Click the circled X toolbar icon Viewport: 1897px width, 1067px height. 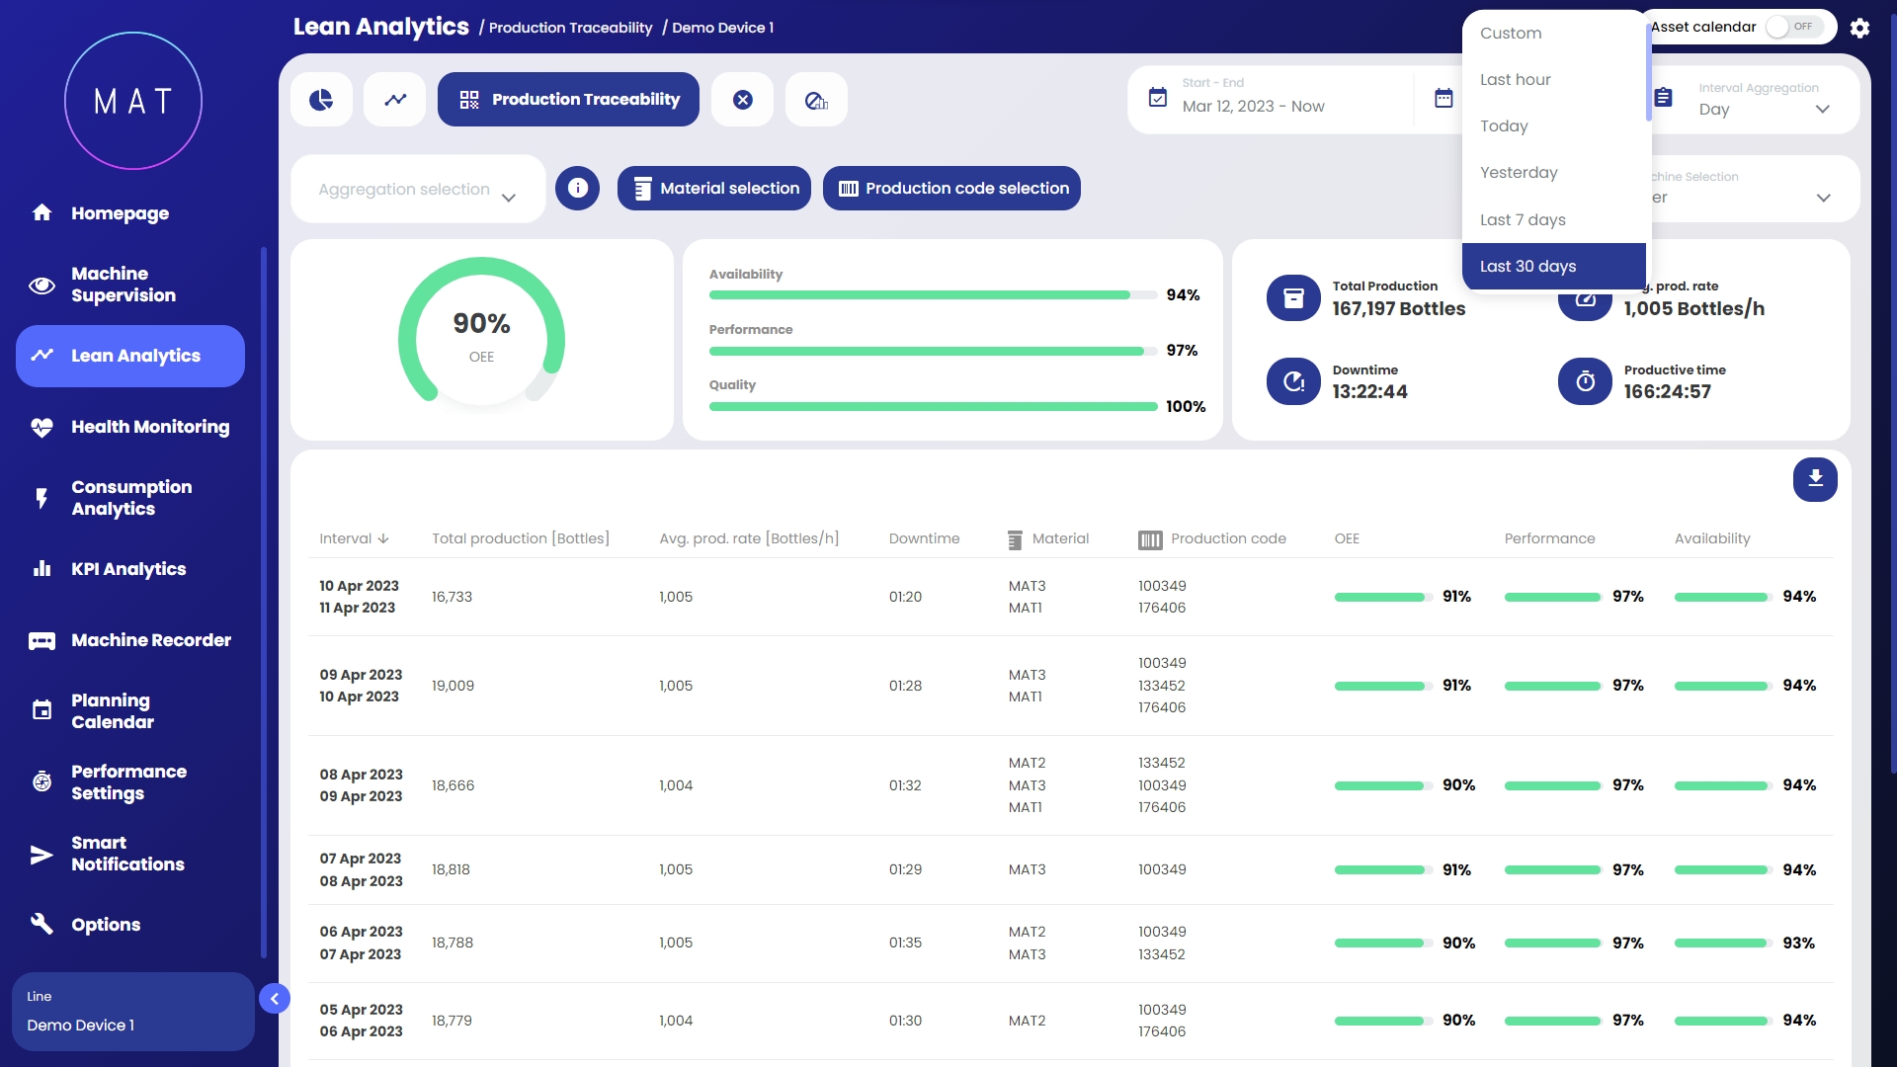tap(743, 100)
